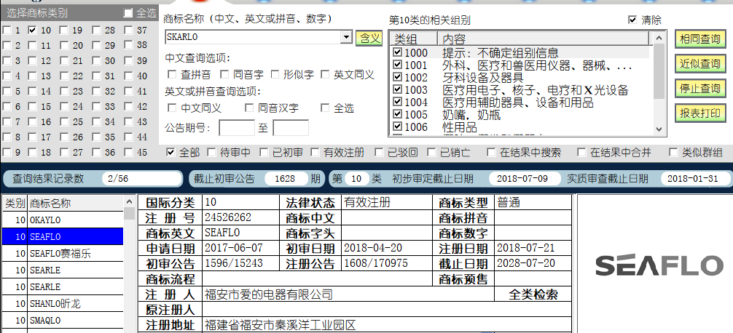Select SHANLO昕龙 in results list
Viewport: 733px width, 333px height.
63,304
